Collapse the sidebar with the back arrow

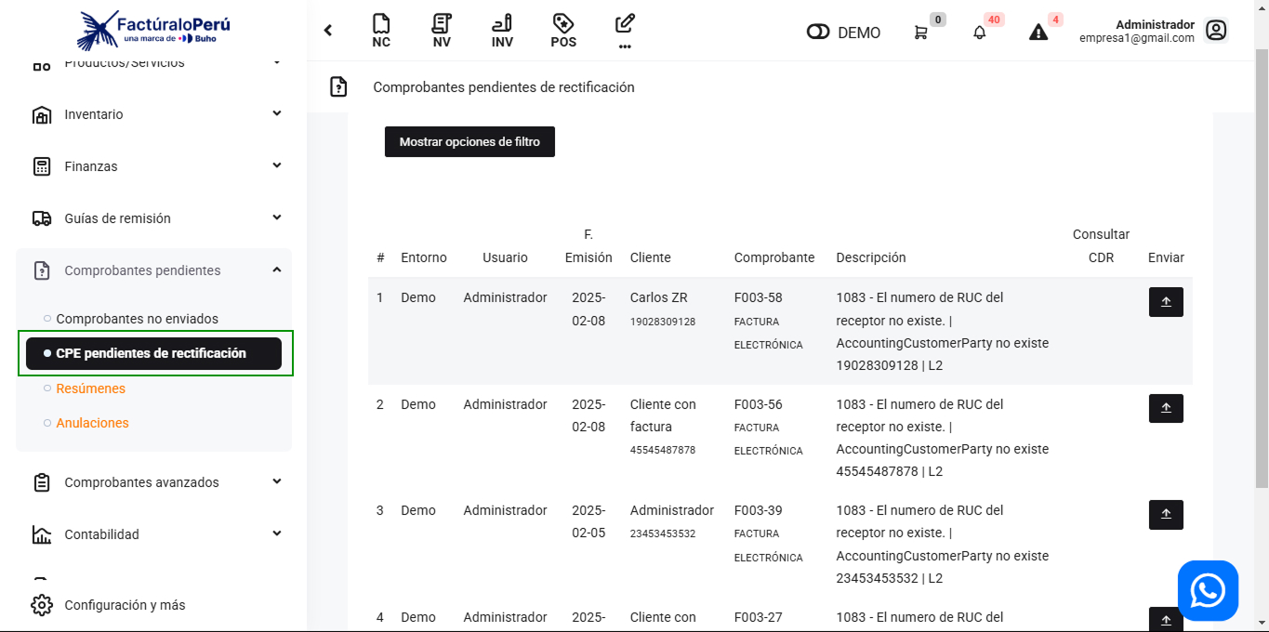pos(328,31)
